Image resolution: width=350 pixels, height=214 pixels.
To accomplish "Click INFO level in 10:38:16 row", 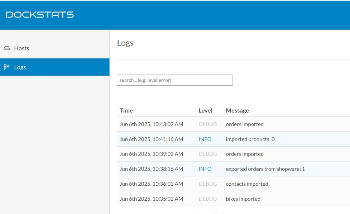I will 205,169.
